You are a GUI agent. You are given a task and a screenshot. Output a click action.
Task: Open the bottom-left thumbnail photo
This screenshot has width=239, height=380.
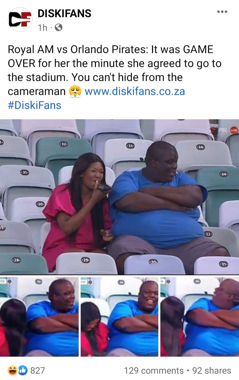tap(39, 317)
